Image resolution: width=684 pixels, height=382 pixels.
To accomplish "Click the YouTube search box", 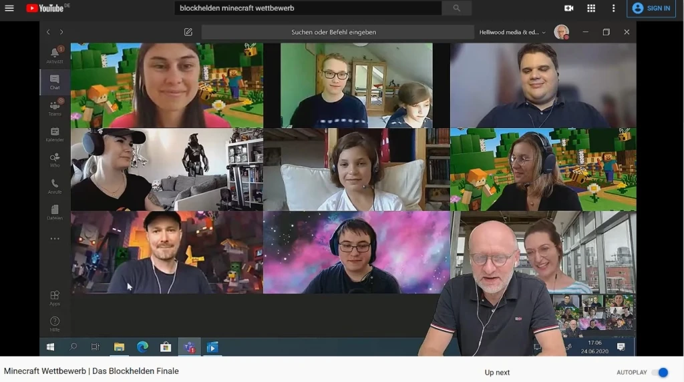I will [308, 8].
